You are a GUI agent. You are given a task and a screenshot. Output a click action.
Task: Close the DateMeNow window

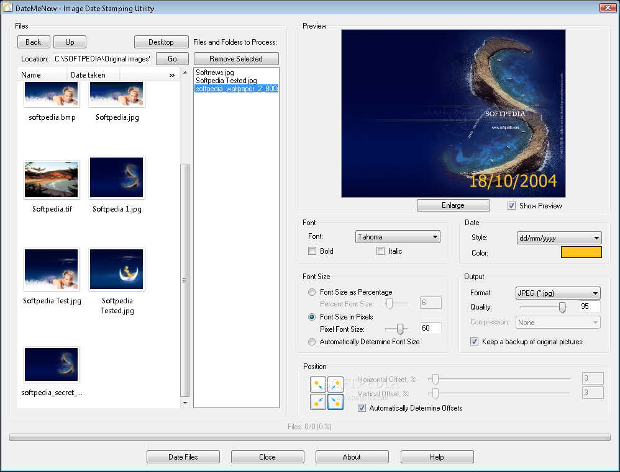point(608,7)
